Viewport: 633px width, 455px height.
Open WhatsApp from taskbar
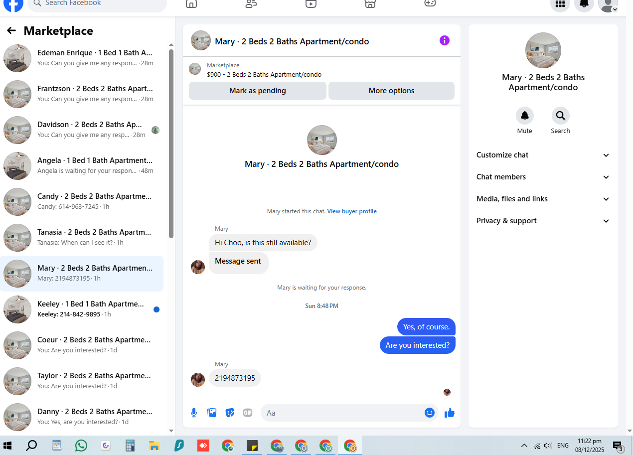(x=81, y=446)
